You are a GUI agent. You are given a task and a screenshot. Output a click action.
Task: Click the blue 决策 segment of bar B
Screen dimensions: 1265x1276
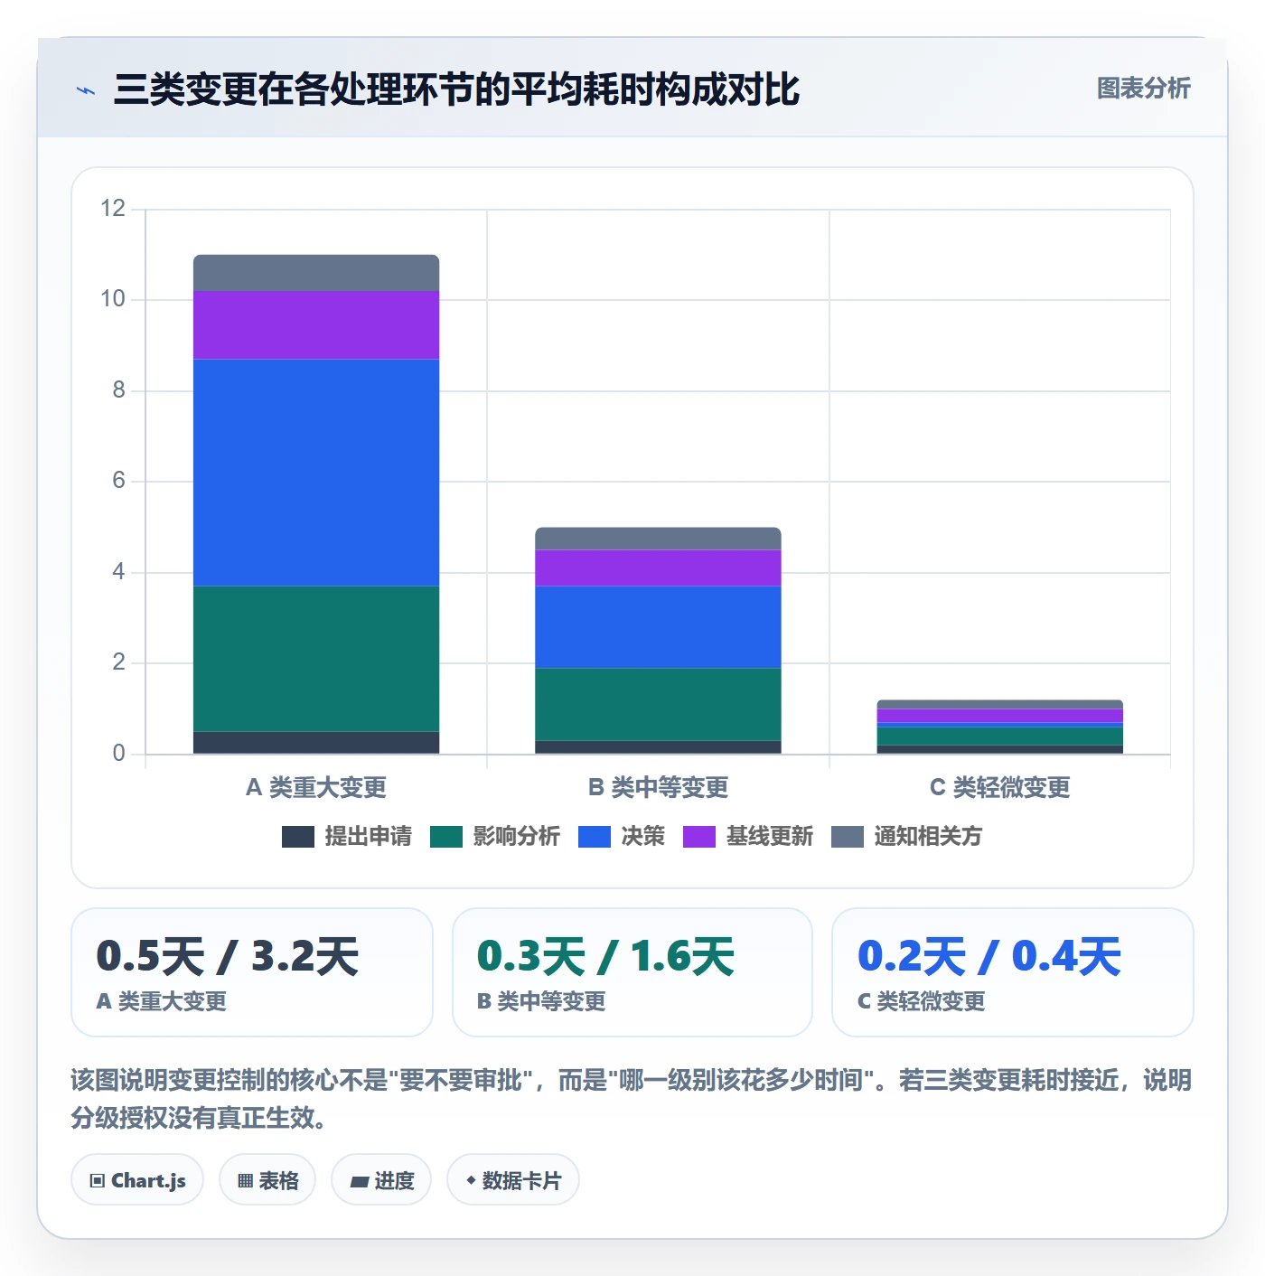(x=658, y=627)
